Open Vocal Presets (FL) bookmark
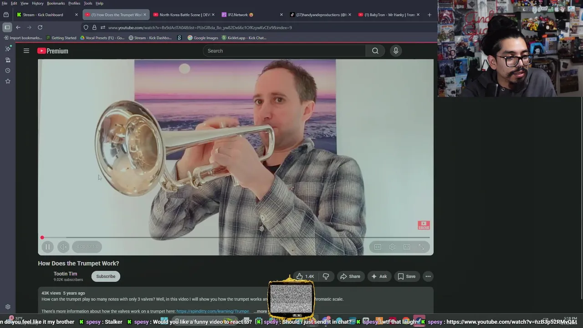This screenshot has height=328, width=583. 102,38
